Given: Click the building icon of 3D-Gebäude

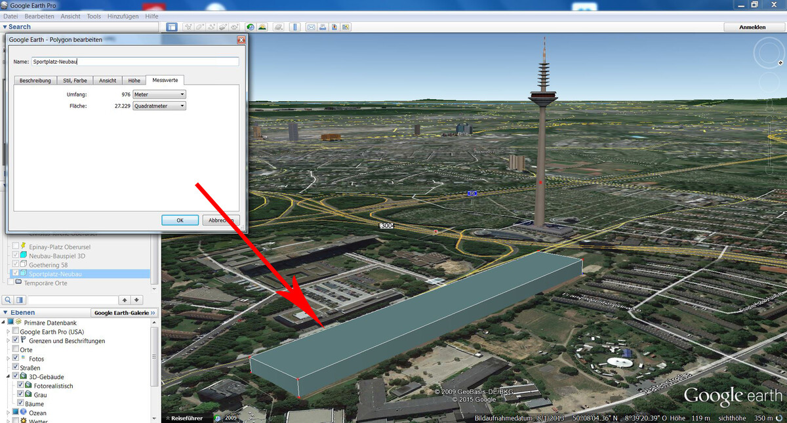Looking at the screenshot, I should coord(24,377).
